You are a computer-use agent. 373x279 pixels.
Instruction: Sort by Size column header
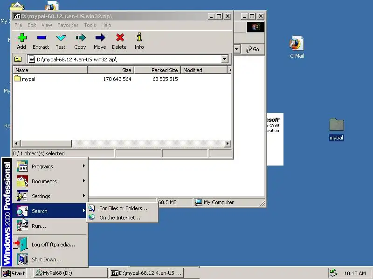coord(111,70)
